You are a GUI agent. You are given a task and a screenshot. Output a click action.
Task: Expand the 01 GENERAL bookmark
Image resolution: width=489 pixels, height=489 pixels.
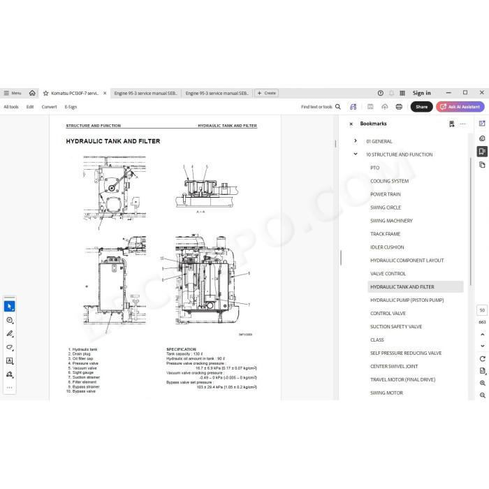(356, 141)
